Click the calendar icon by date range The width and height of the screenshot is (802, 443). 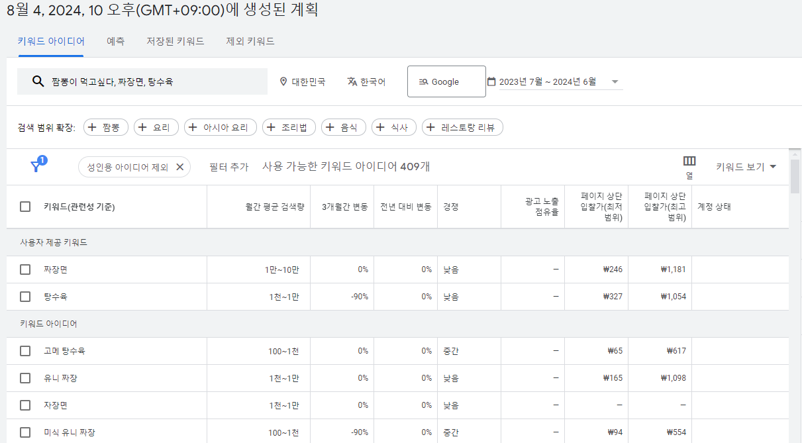(491, 81)
